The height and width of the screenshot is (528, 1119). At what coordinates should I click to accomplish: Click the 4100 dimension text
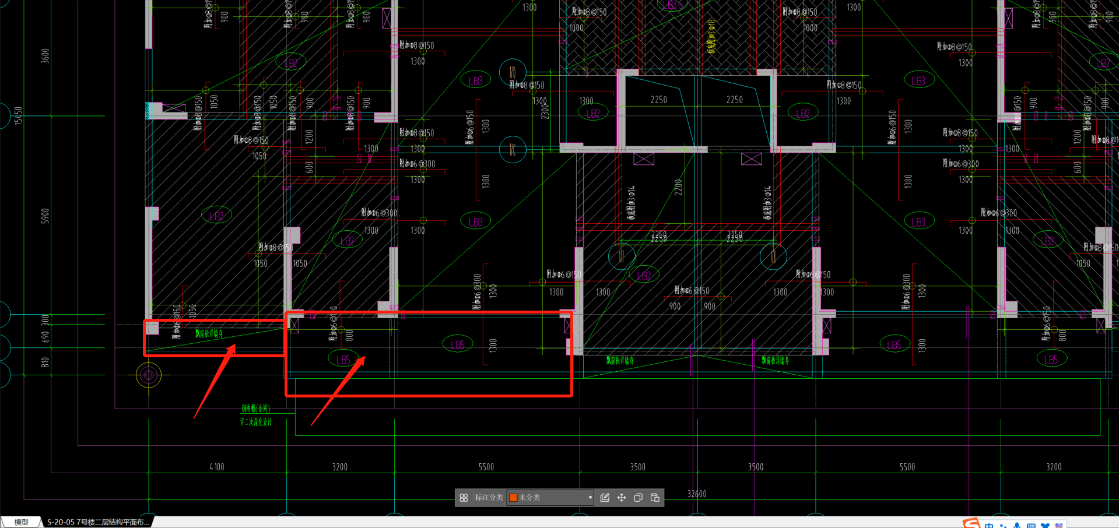[x=217, y=467]
